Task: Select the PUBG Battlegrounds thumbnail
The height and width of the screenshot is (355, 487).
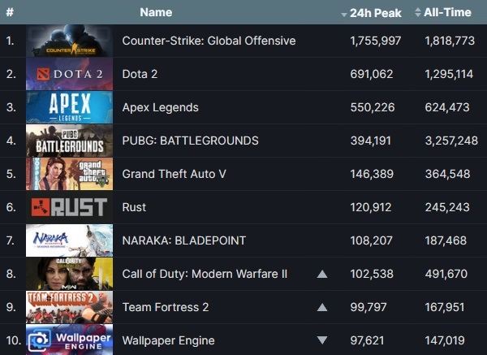Action: click(70, 141)
